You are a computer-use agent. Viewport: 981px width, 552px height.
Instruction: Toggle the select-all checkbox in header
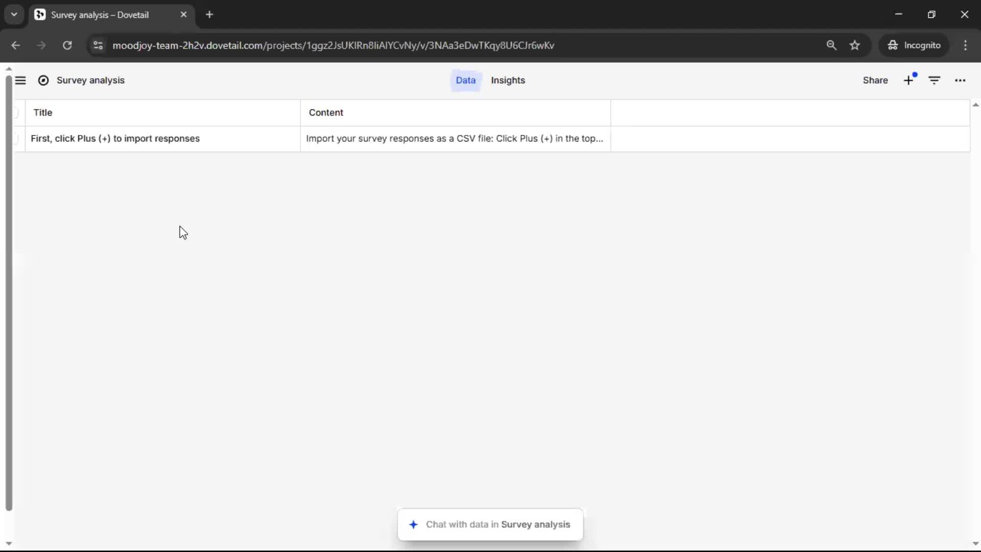pyautogui.click(x=15, y=112)
